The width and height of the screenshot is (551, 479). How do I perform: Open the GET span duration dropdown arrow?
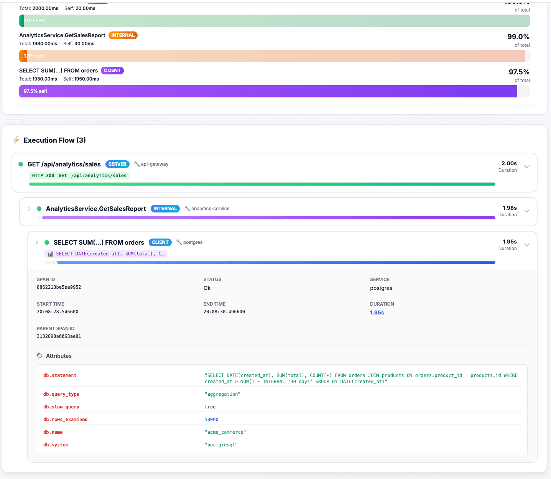tap(527, 166)
